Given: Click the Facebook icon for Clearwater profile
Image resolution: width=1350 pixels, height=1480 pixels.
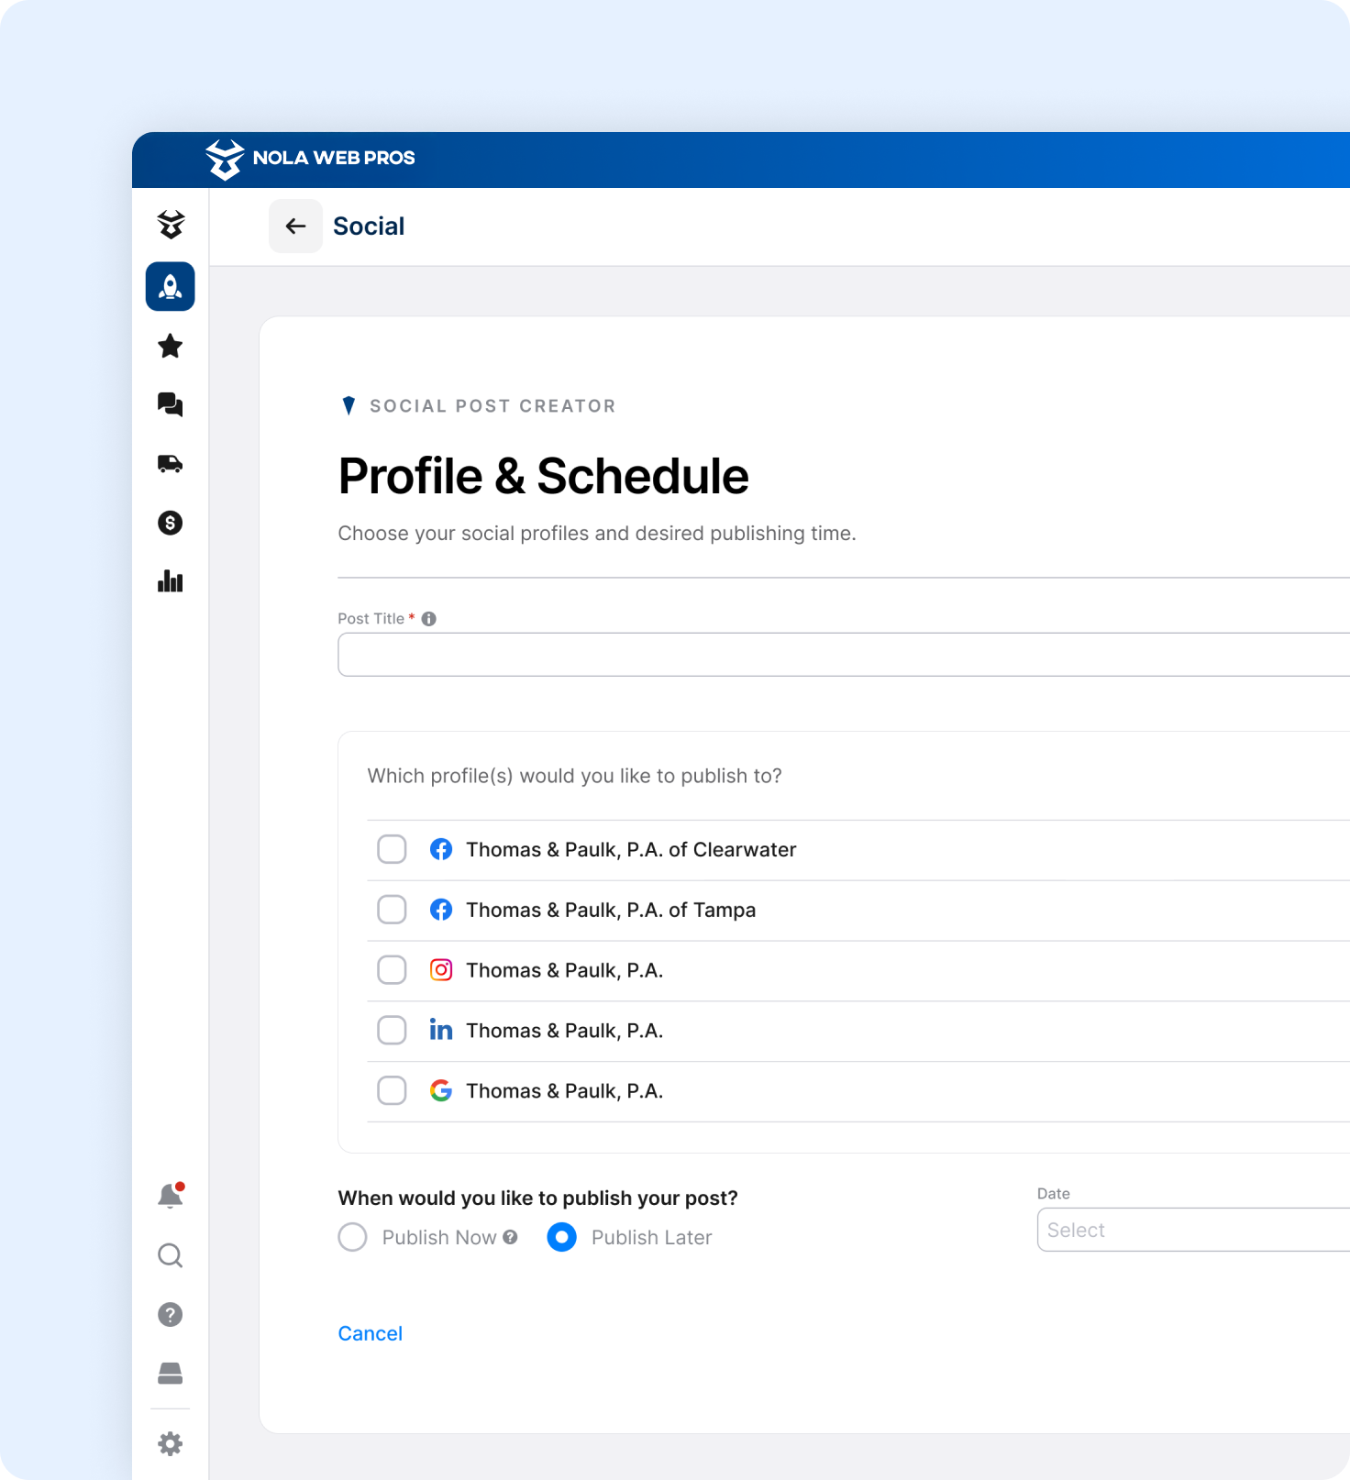Looking at the screenshot, I should [x=441, y=849].
